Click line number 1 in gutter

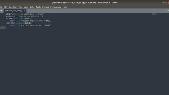(x=2, y=14)
